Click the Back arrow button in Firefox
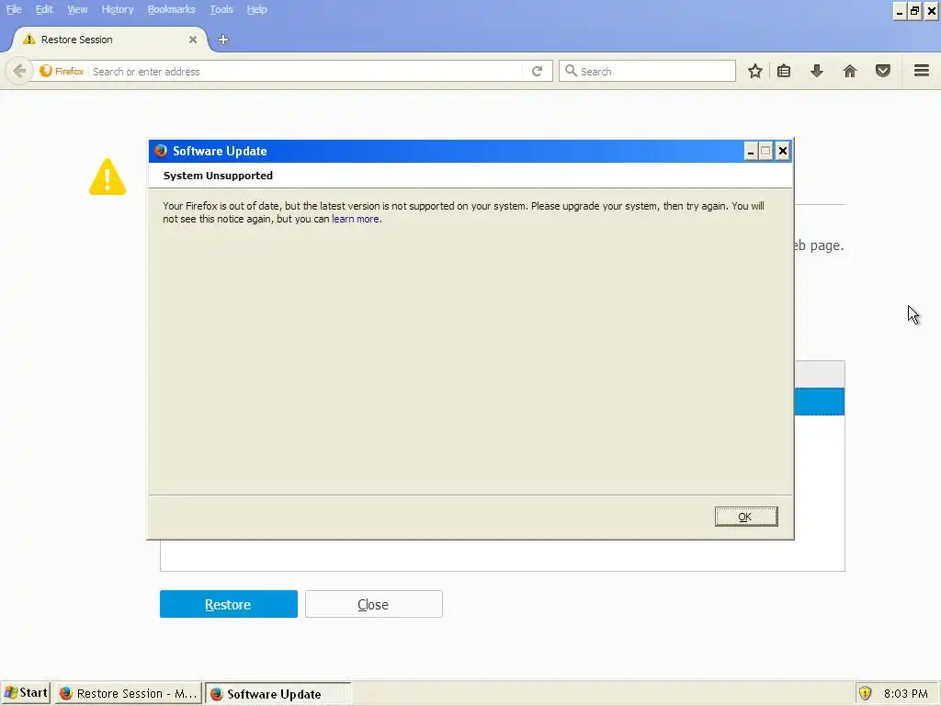The width and height of the screenshot is (941, 706). 19,72
